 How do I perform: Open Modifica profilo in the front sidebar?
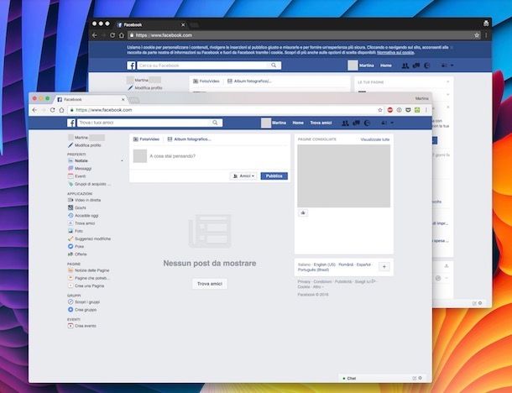(85, 145)
